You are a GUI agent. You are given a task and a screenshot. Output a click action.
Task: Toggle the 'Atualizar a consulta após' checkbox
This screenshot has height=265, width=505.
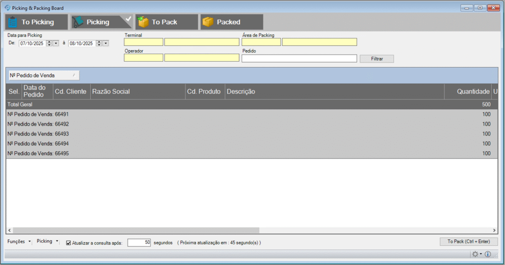point(69,243)
